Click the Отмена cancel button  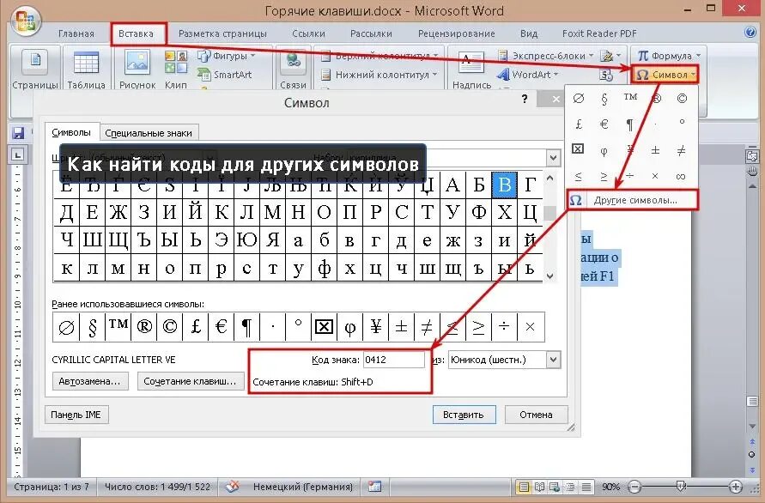click(536, 415)
